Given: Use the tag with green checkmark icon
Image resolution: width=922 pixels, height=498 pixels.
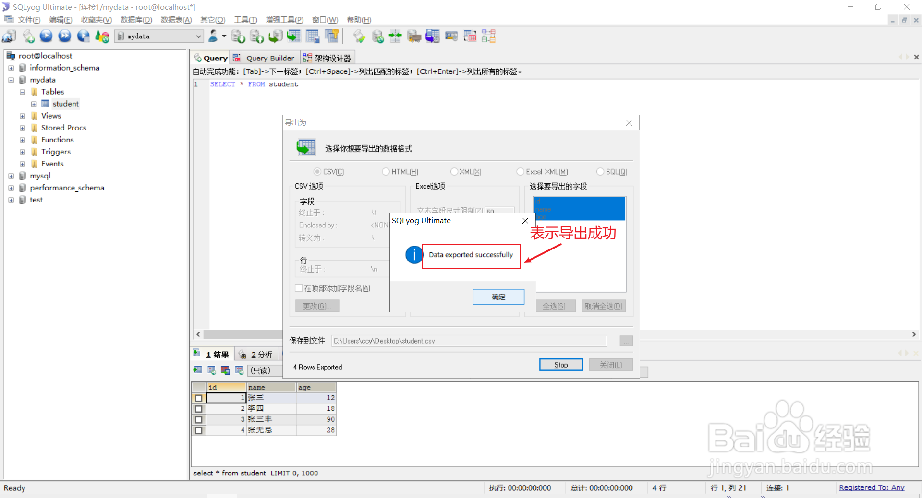Looking at the screenshot, I should tap(359, 36).
